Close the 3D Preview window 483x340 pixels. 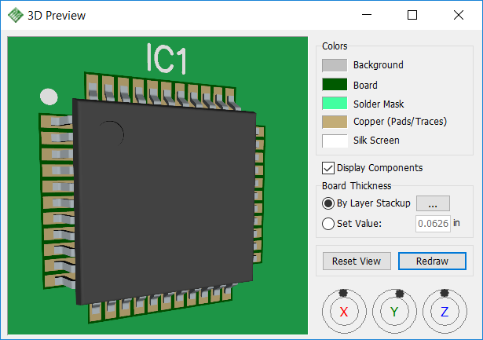tap(459, 15)
